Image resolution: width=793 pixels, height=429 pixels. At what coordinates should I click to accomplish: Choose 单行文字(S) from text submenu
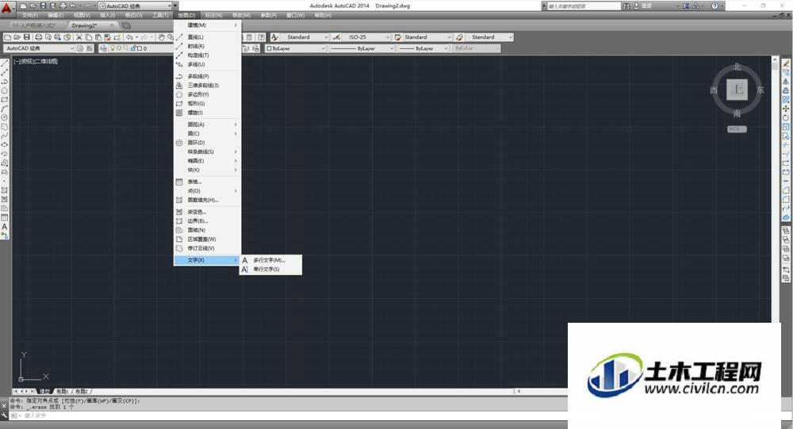point(270,269)
